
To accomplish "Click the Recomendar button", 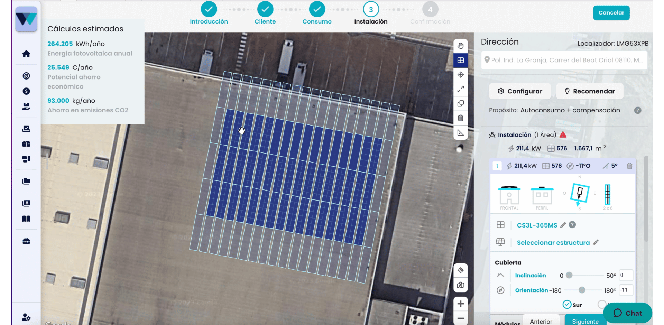I will tap(590, 91).
